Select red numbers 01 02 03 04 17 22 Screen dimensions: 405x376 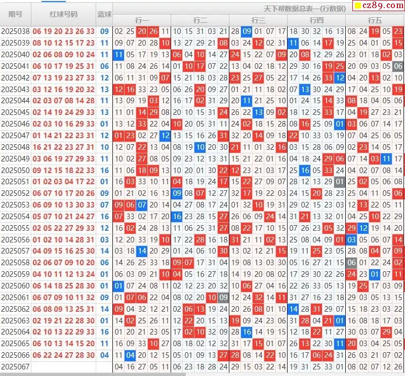64,182
